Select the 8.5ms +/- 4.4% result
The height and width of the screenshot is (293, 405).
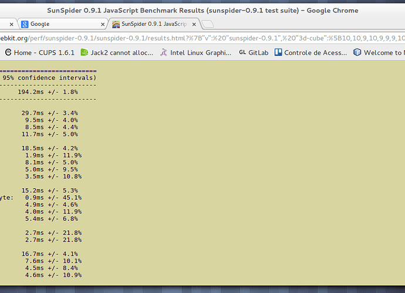52,127
